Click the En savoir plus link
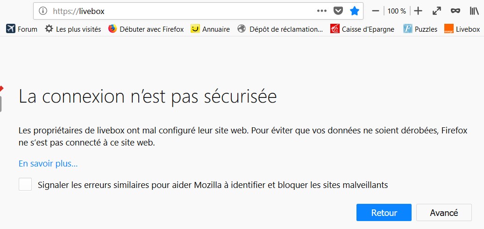The image size is (484, 229). coord(48,163)
